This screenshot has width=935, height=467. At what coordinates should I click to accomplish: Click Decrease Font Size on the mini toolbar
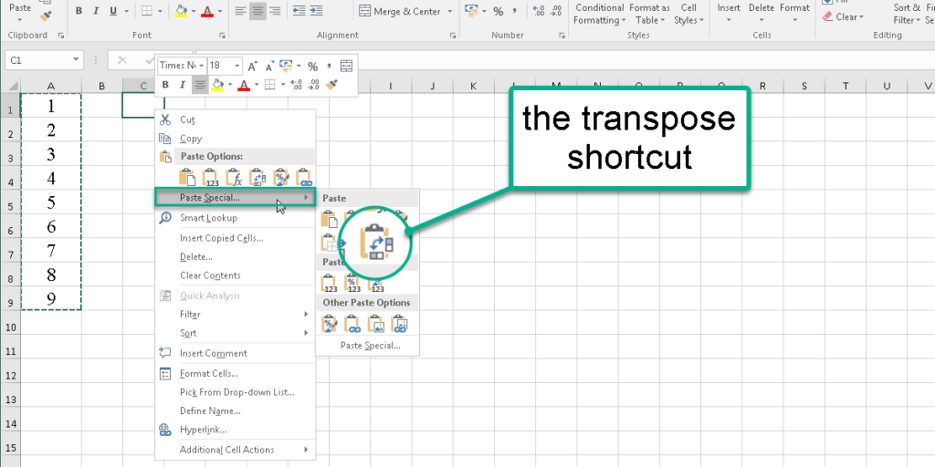(x=269, y=66)
